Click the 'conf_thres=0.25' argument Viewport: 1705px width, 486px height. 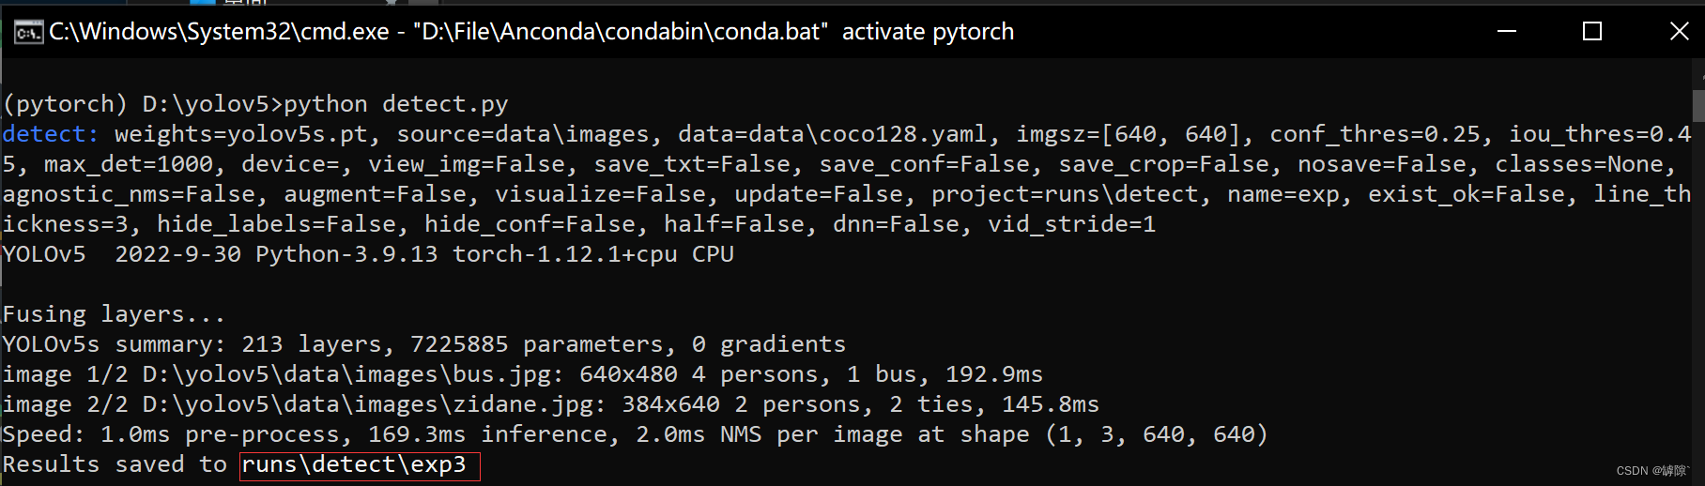[1376, 134]
